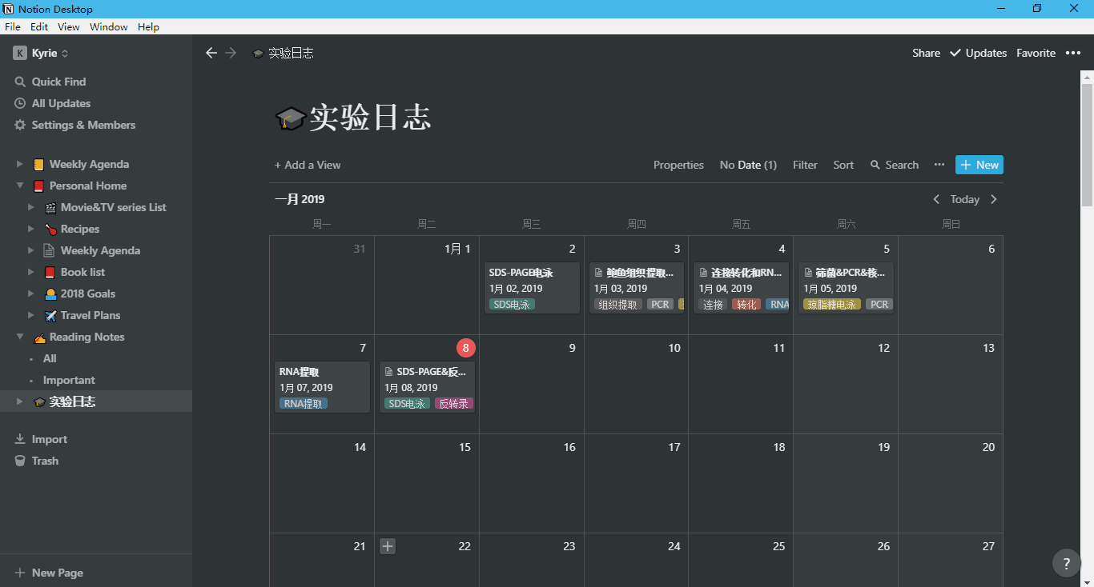Screen dimensions: 1094x587
Task: Collapse the Personal Home section
Action: [20, 186]
